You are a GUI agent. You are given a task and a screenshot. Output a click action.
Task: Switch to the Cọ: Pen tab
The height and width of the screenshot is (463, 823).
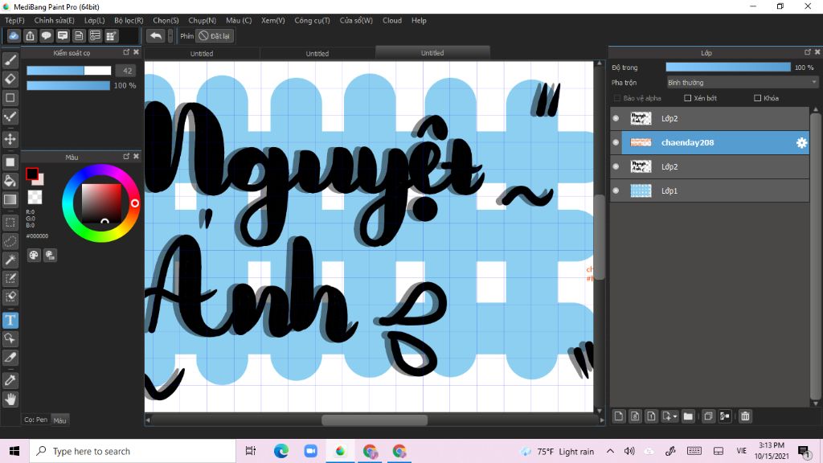click(x=35, y=420)
